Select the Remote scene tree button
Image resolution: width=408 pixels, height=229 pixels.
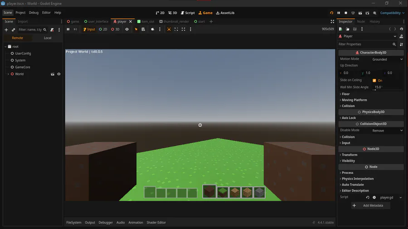tap(17, 38)
